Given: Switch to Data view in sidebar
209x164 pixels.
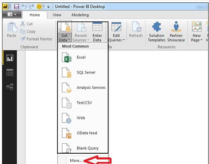Looking at the screenshot, I should pos(10,72).
